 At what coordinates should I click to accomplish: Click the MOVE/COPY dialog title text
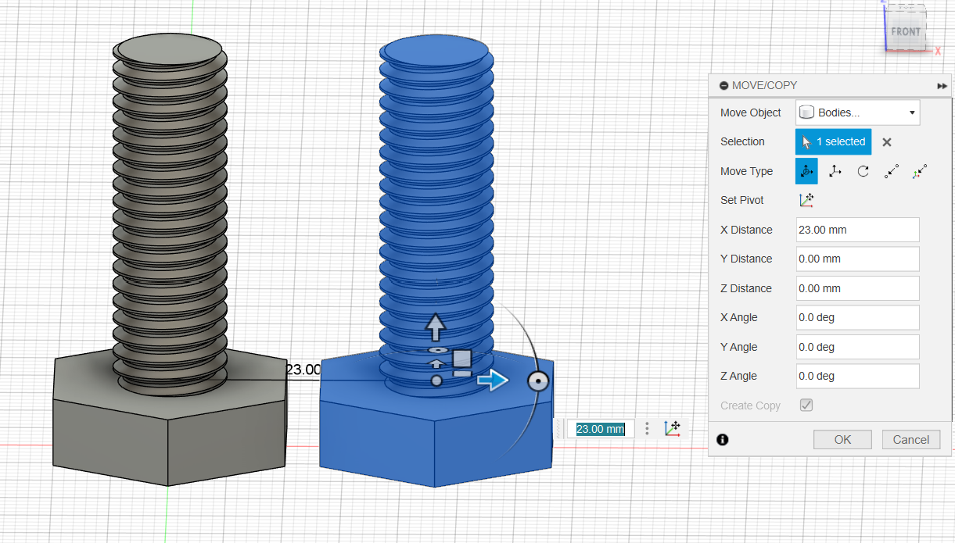765,85
